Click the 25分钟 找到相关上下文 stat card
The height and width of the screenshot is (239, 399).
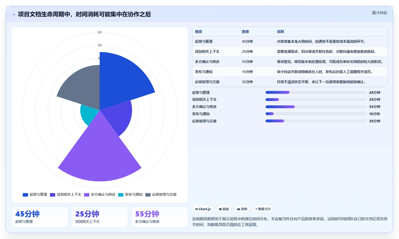coord(100,217)
